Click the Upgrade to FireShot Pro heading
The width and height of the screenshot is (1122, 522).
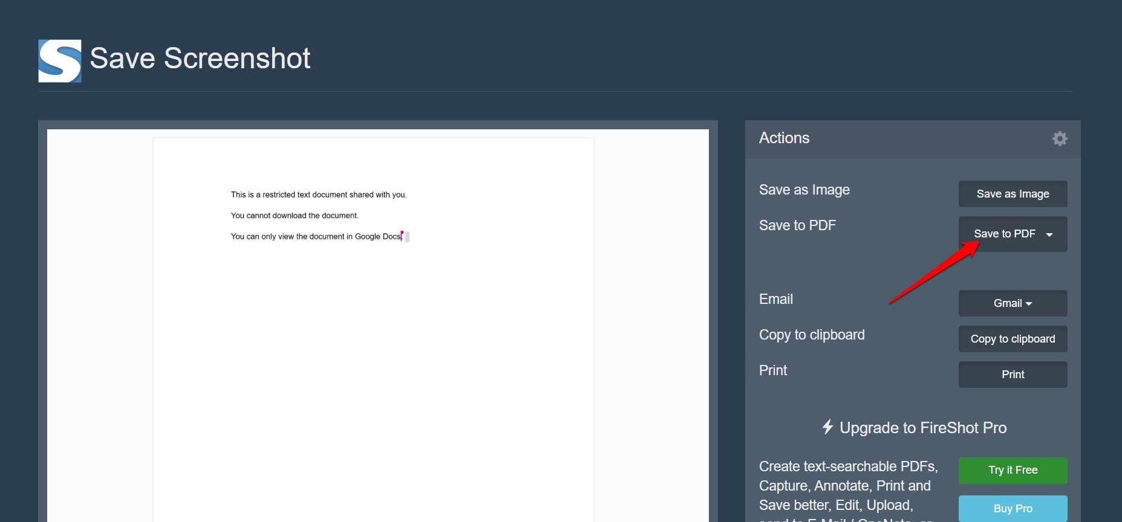point(923,428)
